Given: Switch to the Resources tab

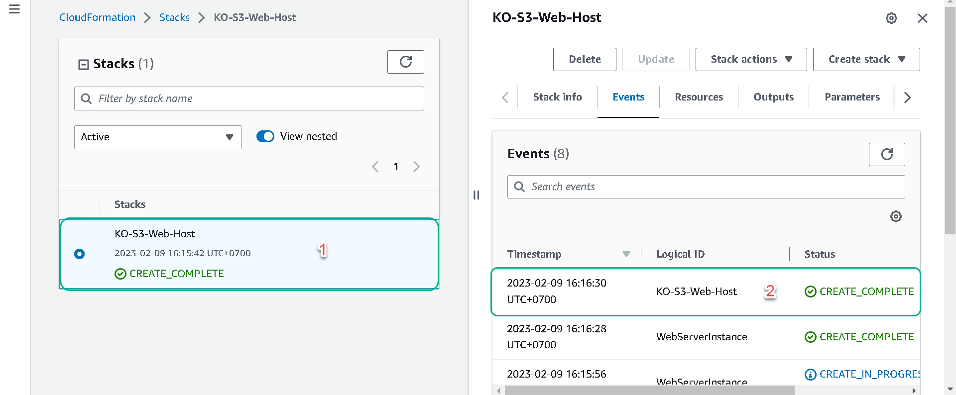Looking at the screenshot, I should pos(699,97).
